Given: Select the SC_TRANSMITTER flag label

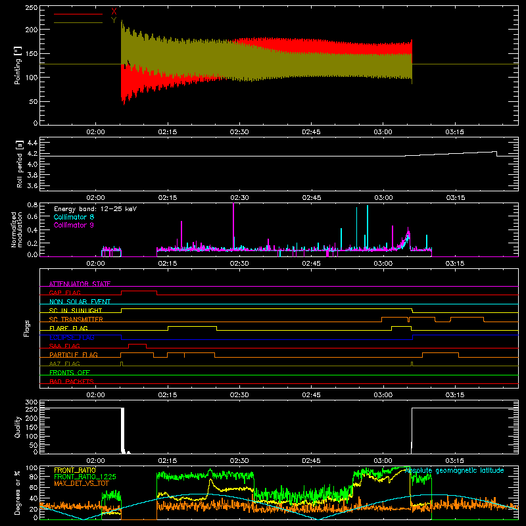Looking at the screenshot, I should click(x=76, y=319).
